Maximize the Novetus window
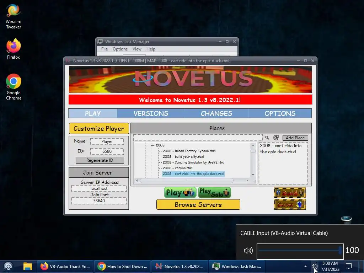 [x=306, y=61]
